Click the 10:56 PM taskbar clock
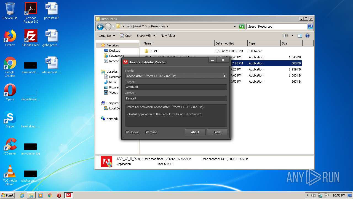Image resolution: width=353 pixels, height=199 pixels. 339,195
